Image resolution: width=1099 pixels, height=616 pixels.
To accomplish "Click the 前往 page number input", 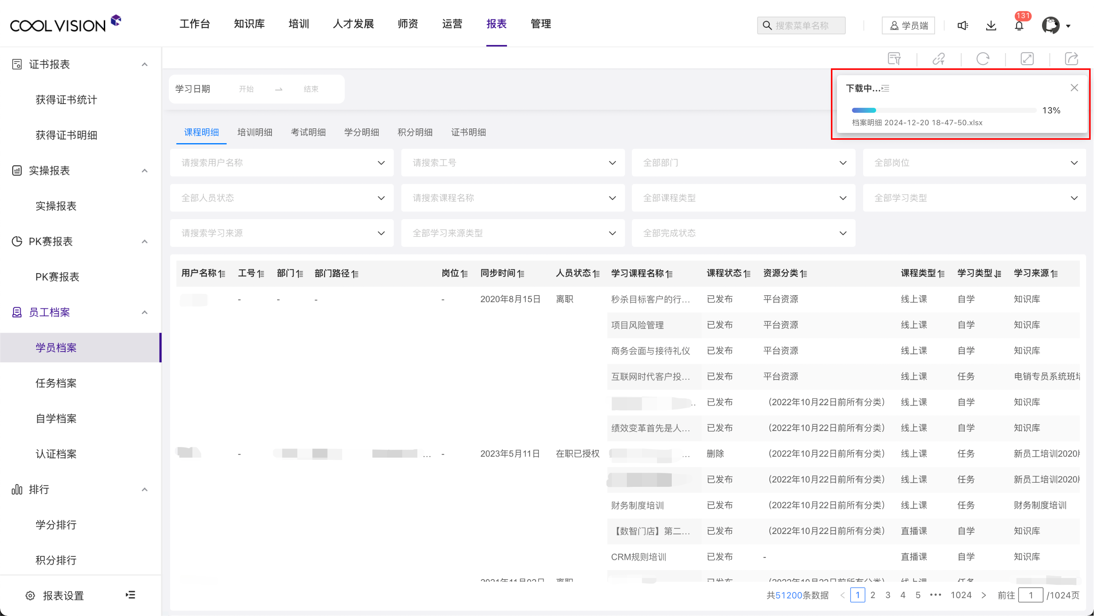I will pos(1030,595).
